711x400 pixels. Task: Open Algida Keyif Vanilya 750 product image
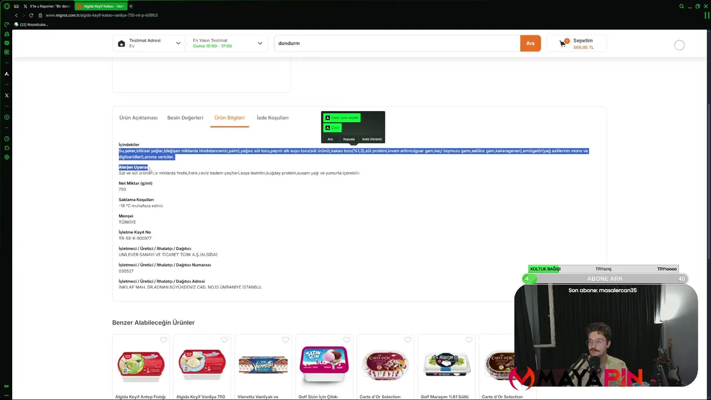tap(202, 365)
